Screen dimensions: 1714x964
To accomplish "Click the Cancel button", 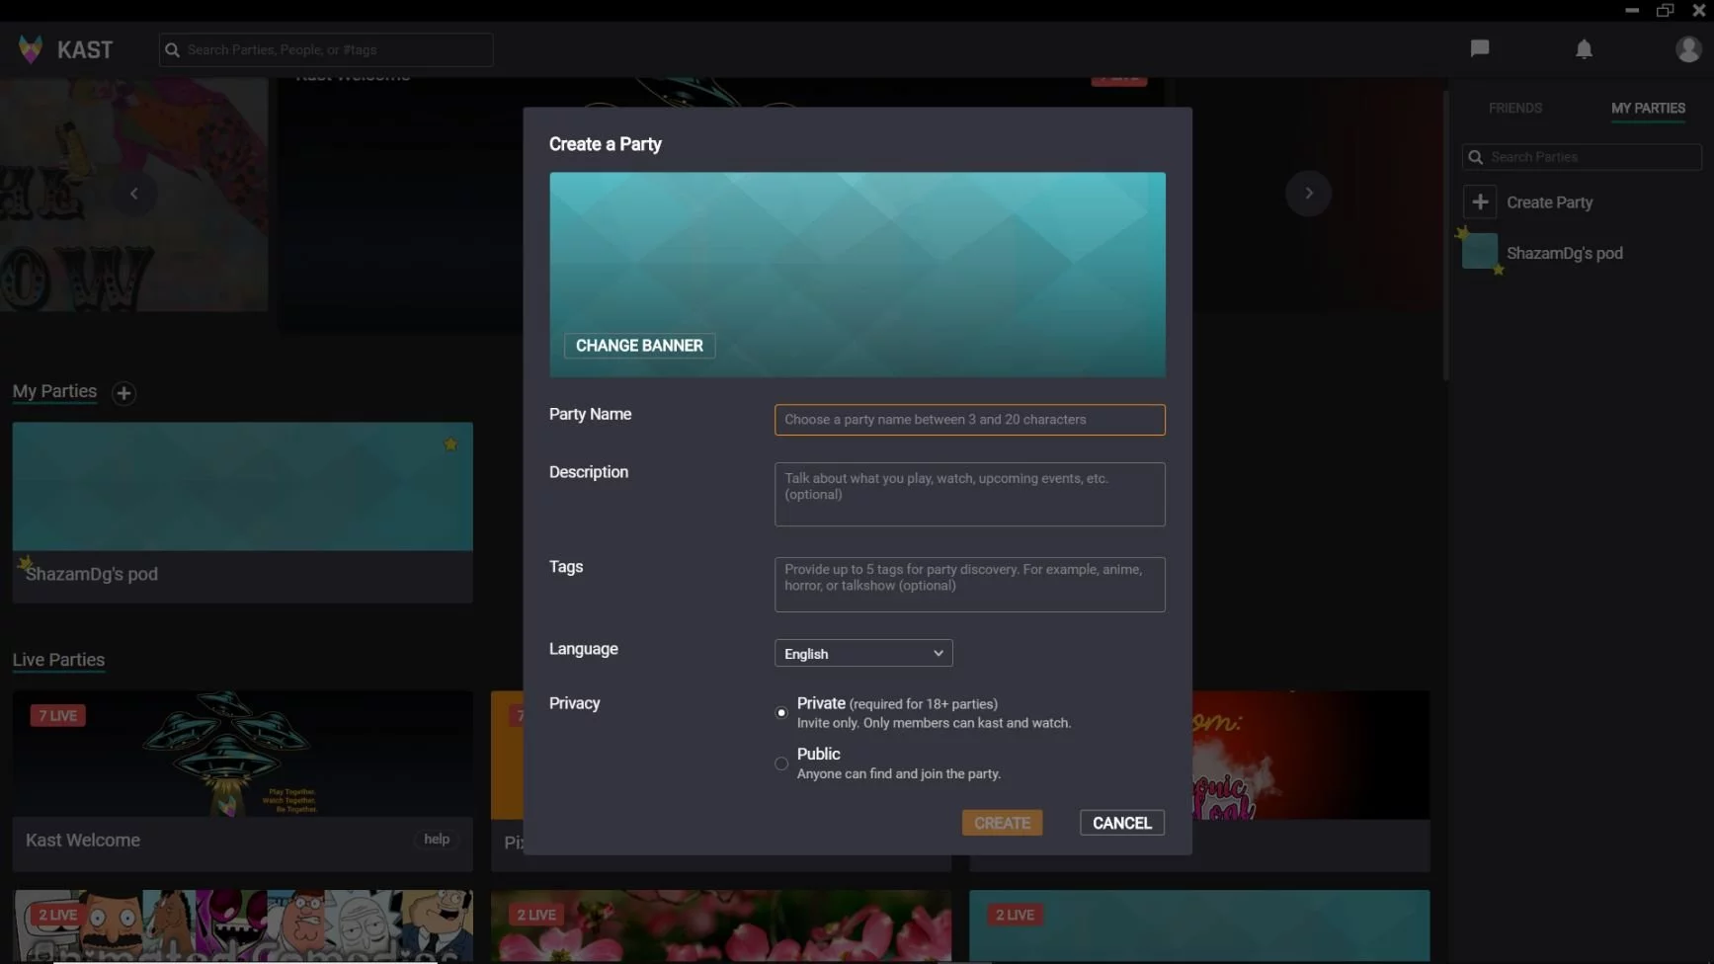I will (x=1121, y=823).
